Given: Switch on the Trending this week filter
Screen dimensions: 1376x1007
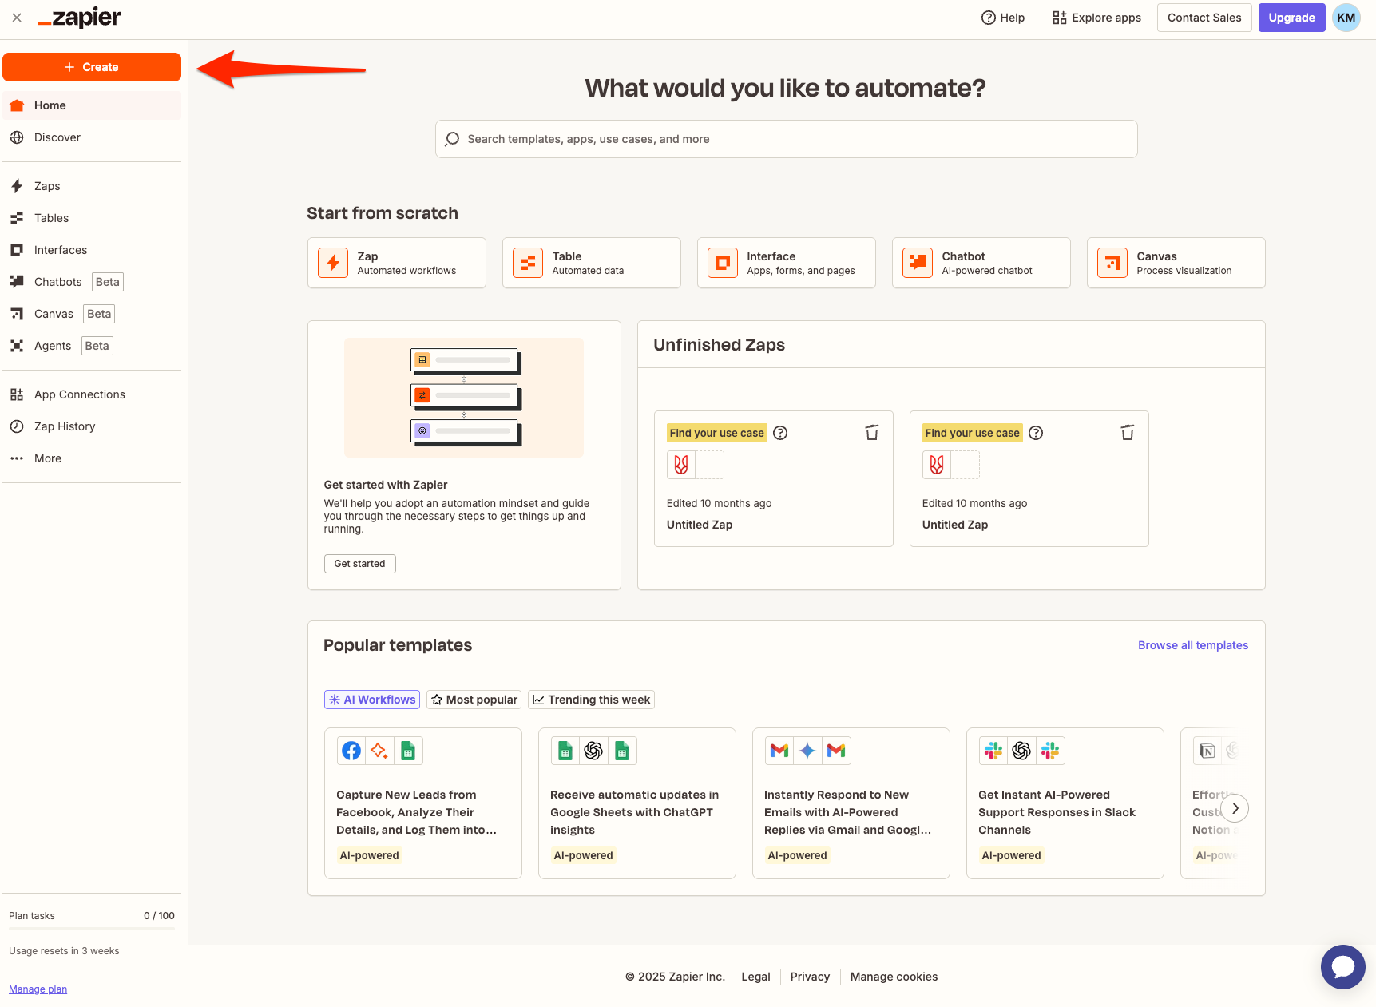Looking at the screenshot, I should (590, 699).
